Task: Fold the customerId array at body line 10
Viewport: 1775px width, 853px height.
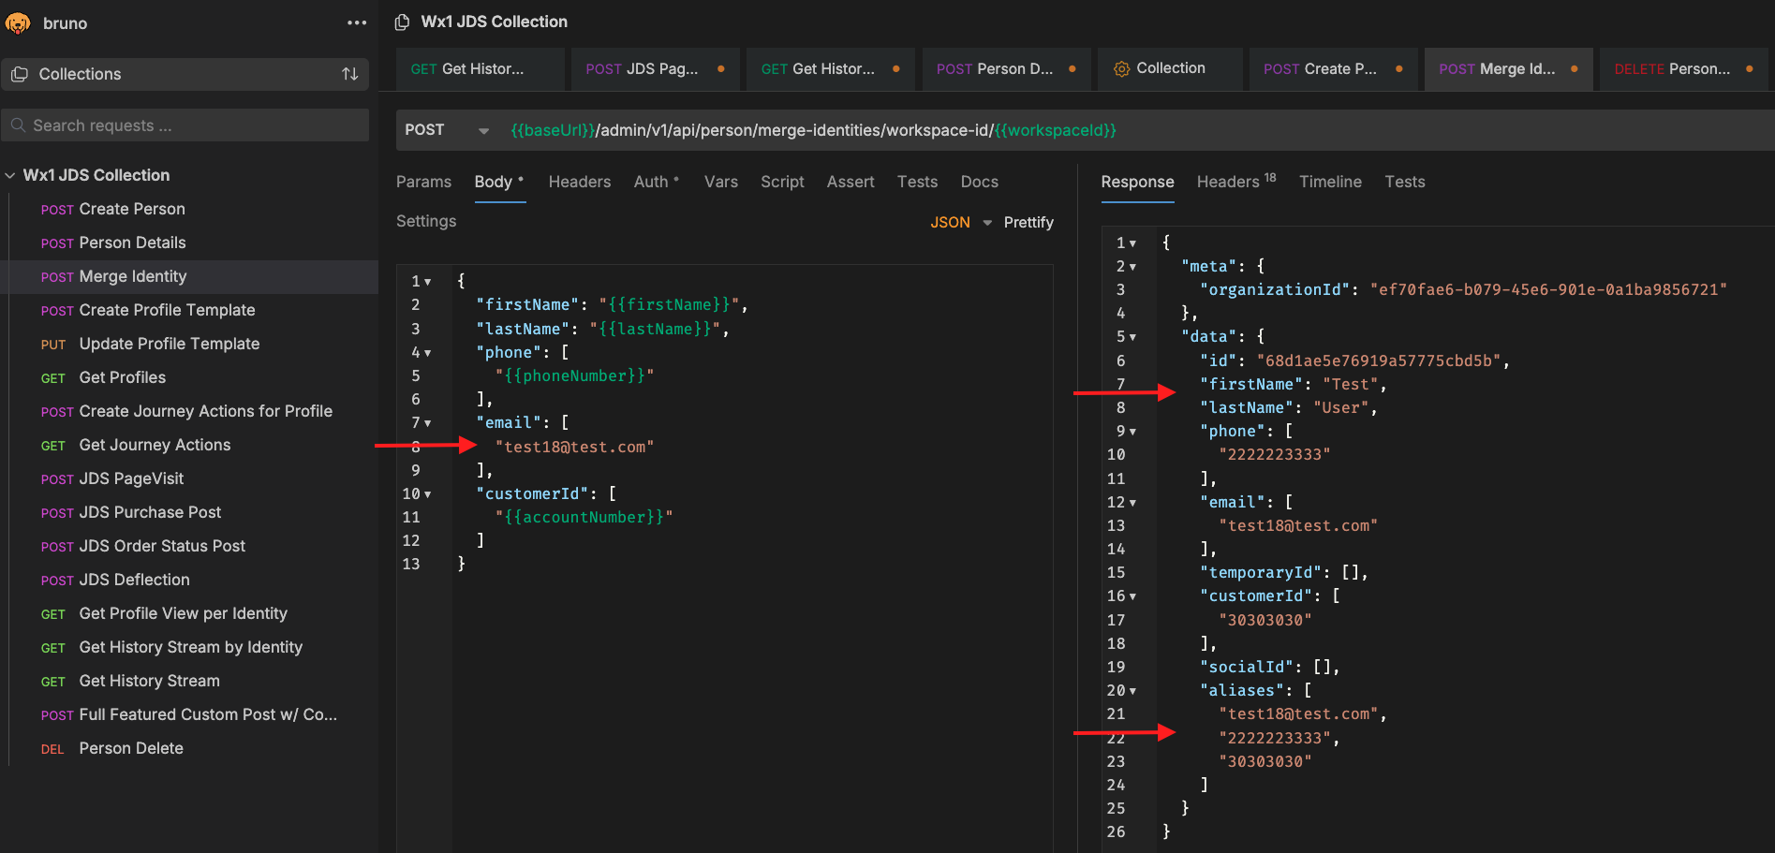Action: click(x=428, y=494)
